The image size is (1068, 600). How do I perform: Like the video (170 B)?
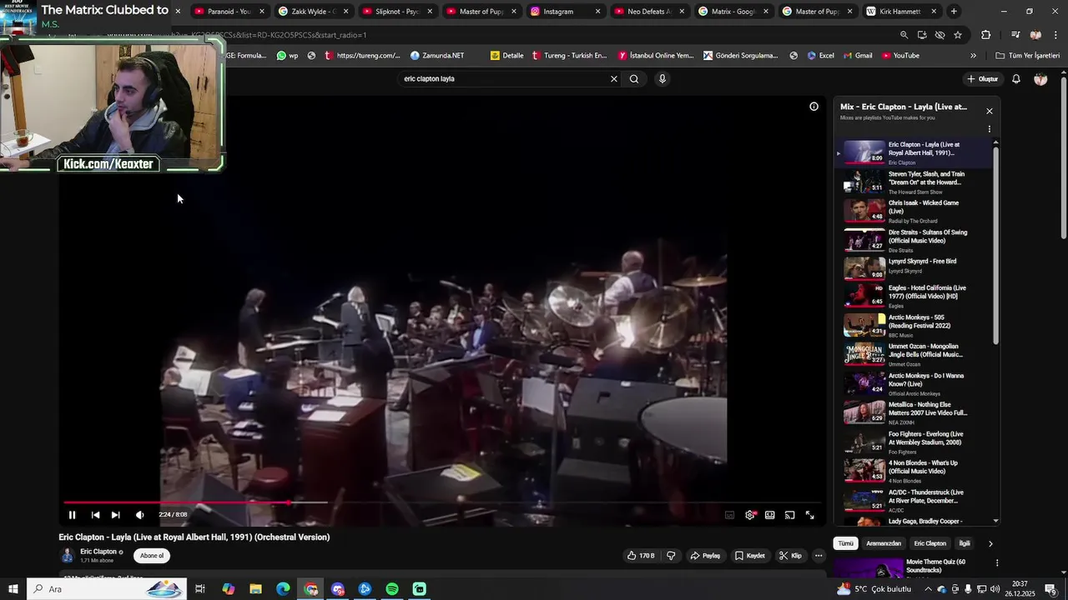pos(641,556)
